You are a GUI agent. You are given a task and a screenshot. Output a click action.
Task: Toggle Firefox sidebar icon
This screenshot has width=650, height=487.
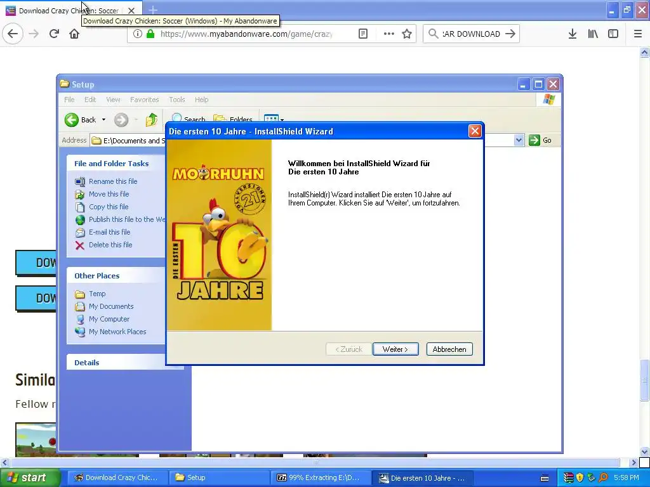(613, 34)
